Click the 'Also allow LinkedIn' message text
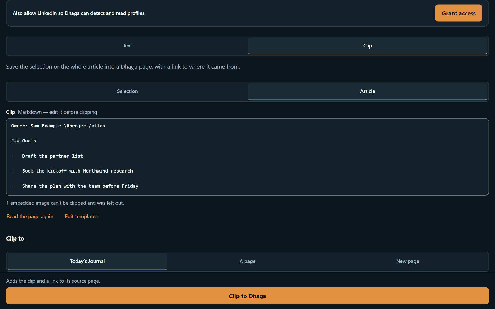495x309 pixels. point(79,13)
